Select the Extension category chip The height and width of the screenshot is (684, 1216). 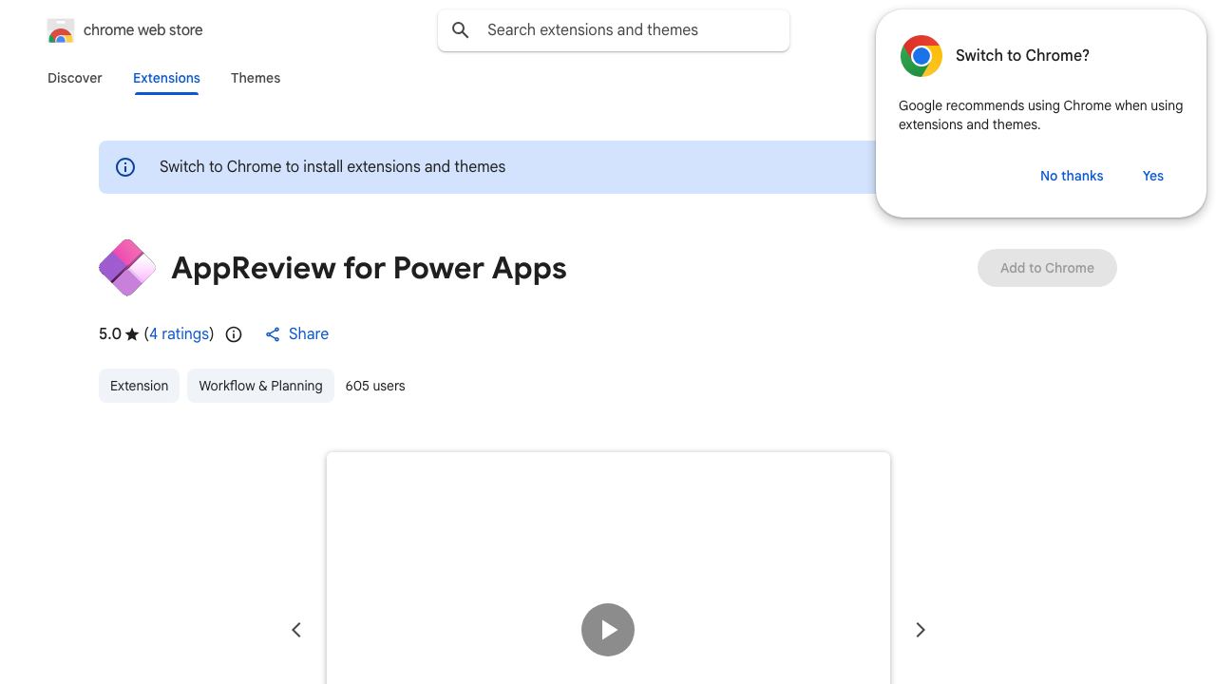(139, 386)
